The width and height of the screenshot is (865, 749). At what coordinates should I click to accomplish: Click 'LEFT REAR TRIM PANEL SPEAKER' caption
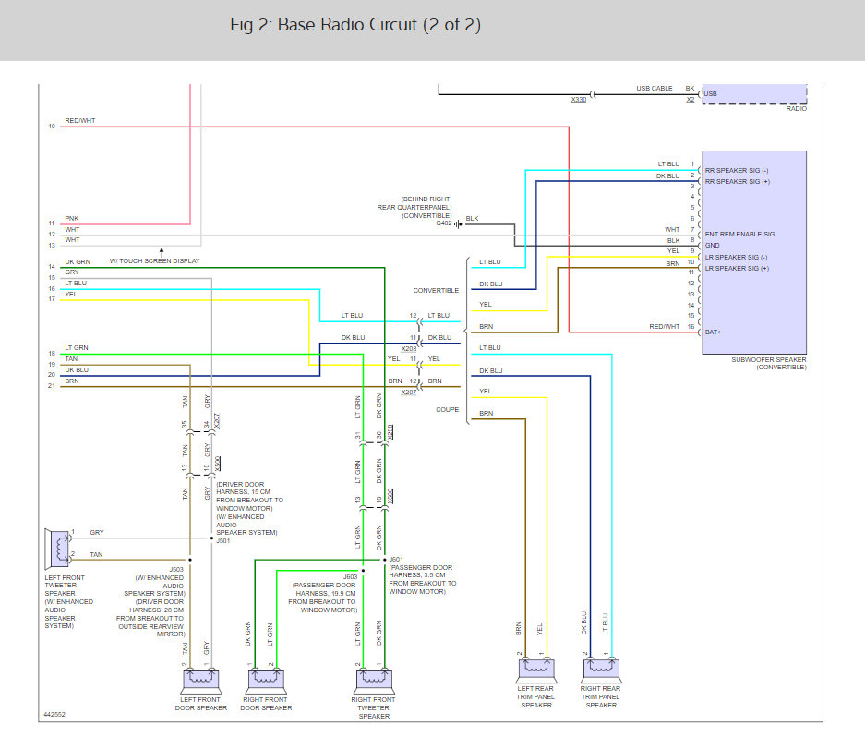pos(535,696)
